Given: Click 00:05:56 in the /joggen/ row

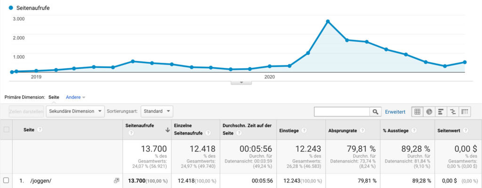Looking at the screenshot, I should (x=262, y=181).
